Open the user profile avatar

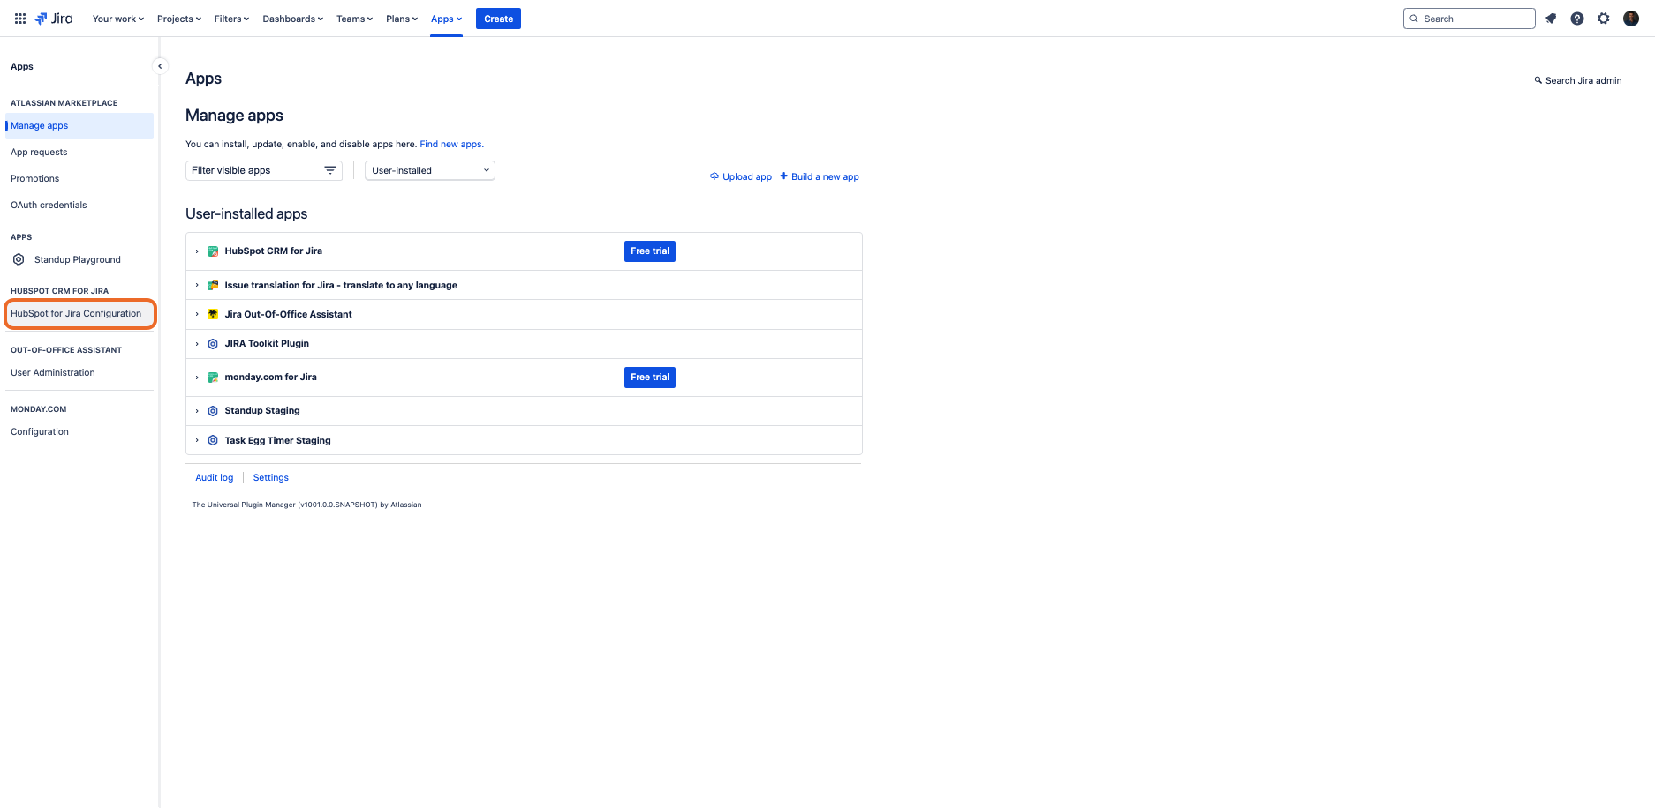[x=1631, y=19]
